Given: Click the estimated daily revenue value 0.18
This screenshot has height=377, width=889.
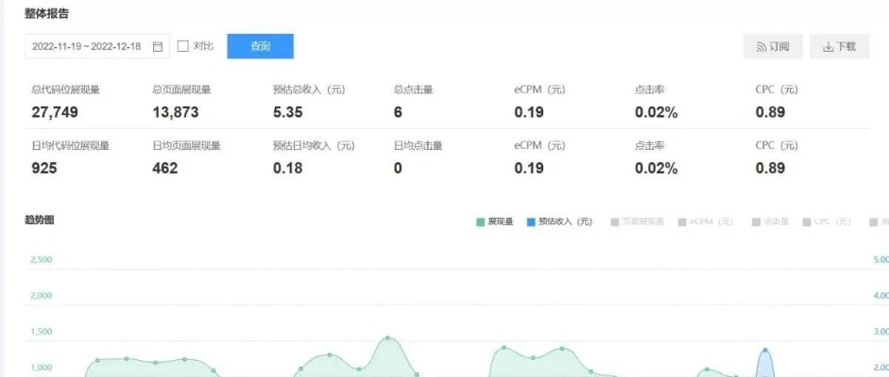Looking at the screenshot, I should tap(287, 169).
